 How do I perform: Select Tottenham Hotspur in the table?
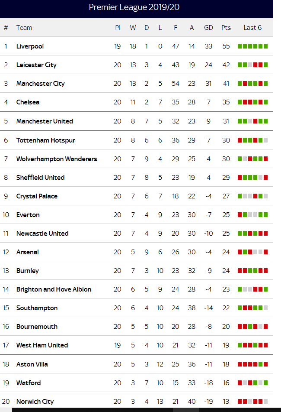45,140
